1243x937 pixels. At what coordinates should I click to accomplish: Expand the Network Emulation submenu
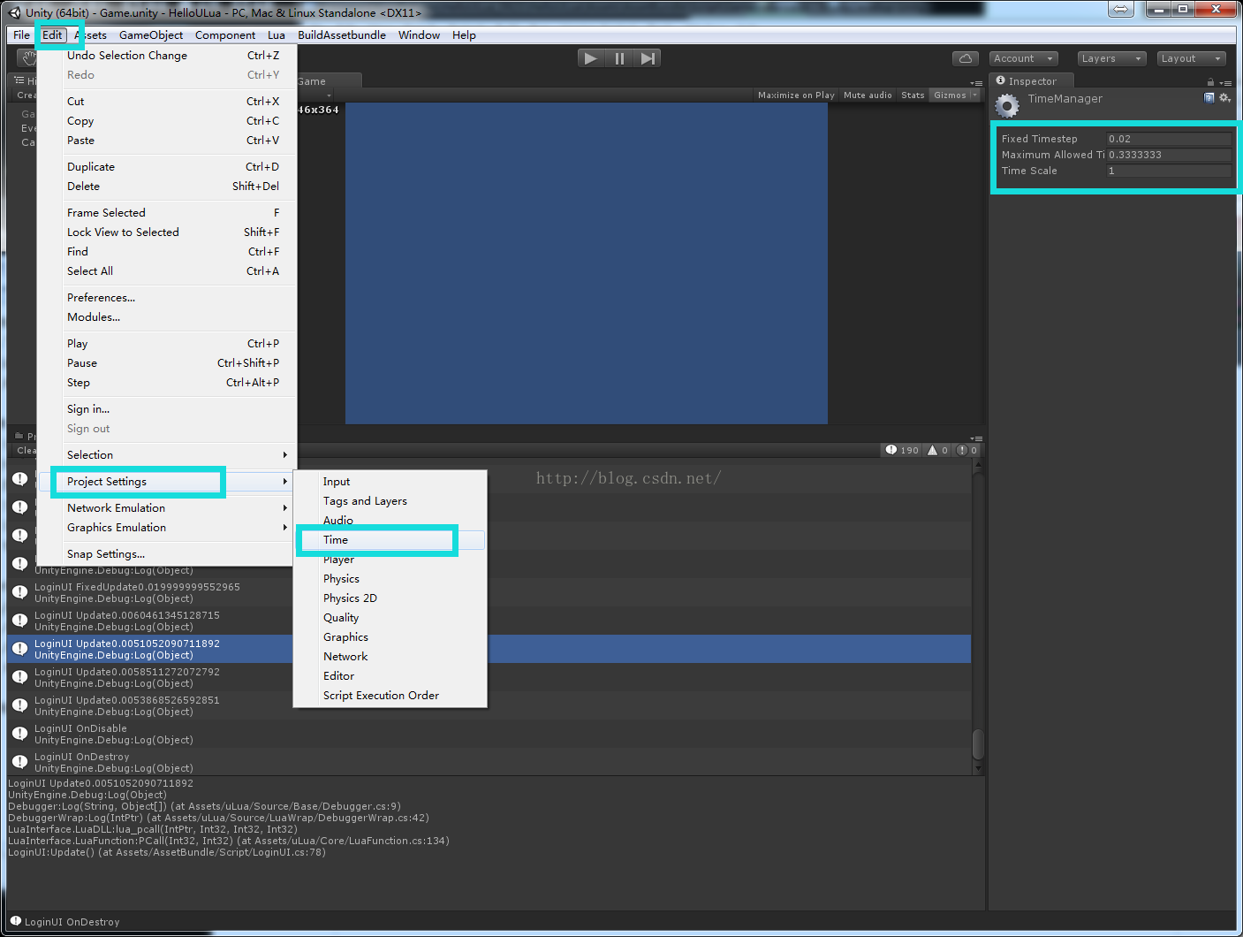[166, 508]
